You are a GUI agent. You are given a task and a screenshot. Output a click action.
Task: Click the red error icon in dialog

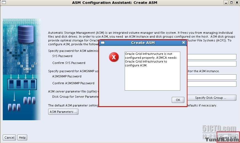pyautogui.click(x=114, y=57)
